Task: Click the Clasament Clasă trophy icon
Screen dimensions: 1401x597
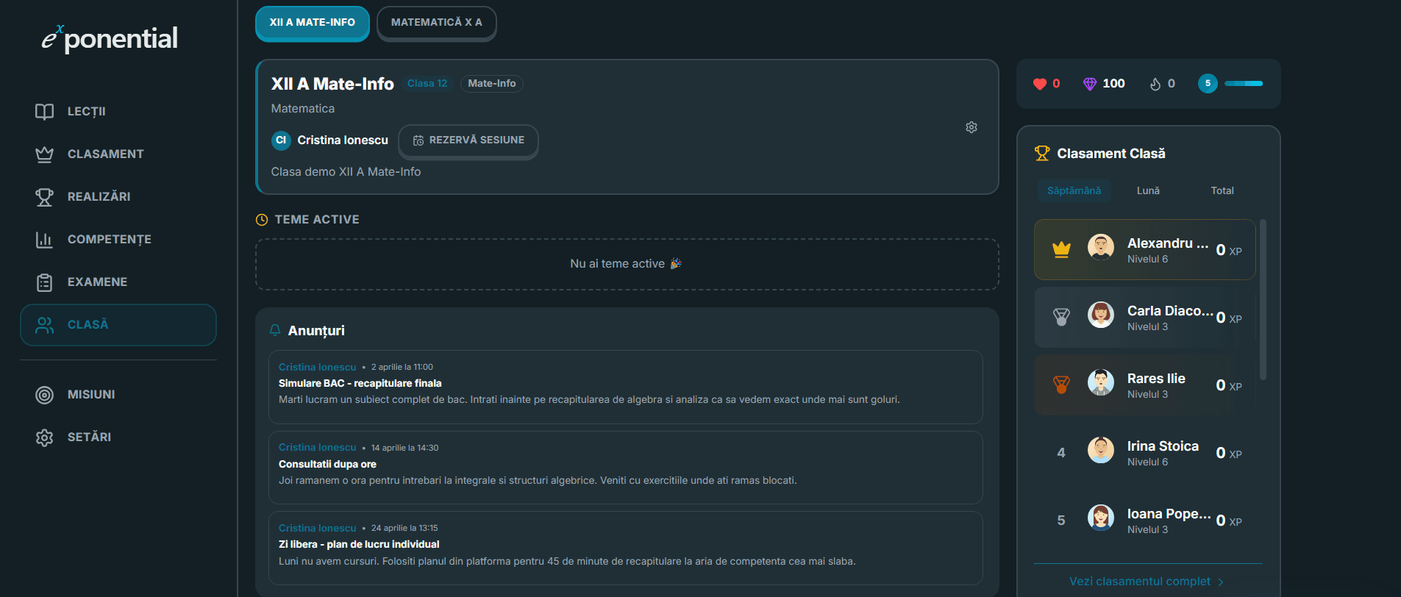Action: click(x=1042, y=153)
